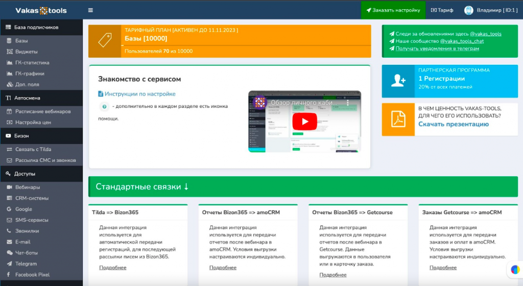Open @vakas_tools_chat community link
Viewport: 523px width, 286px height.
[462, 41]
